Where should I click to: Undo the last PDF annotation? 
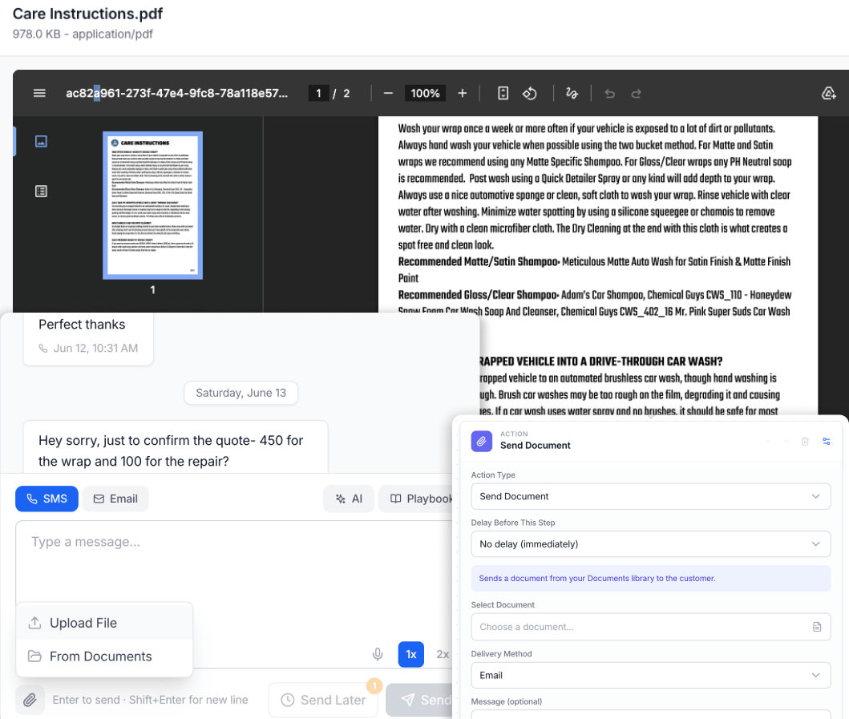(609, 93)
